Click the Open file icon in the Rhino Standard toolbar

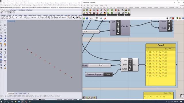pyautogui.click(x=4, y=17)
